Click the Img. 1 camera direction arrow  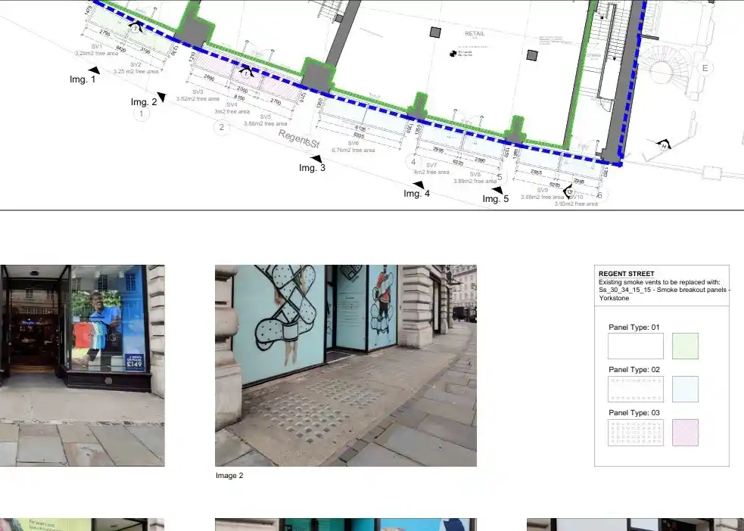coord(93,70)
